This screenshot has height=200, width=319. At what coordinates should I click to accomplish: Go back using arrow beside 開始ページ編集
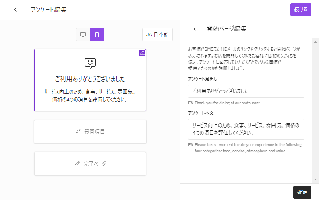[195, 29]
